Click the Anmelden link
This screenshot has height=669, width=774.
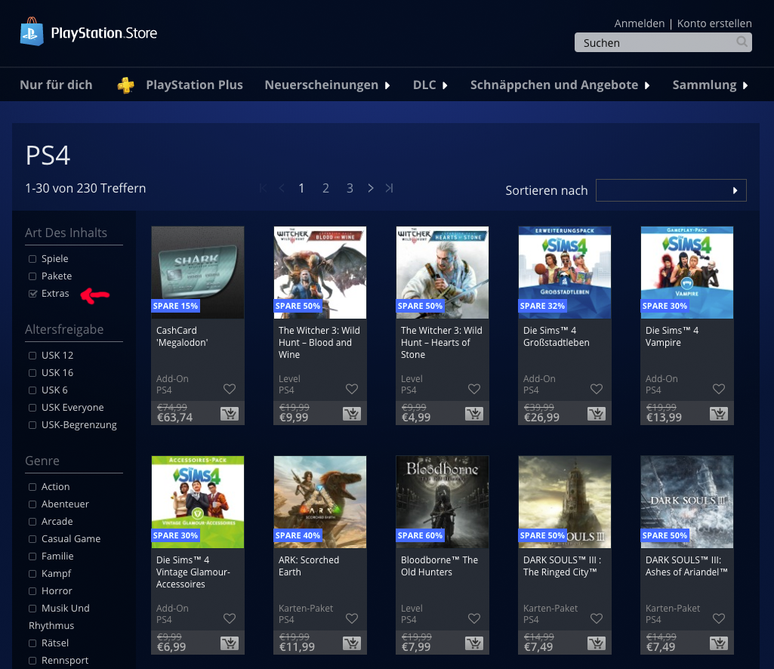point(640,23)
